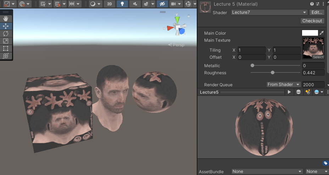Open grid snapping options dropdown
This screenshot has width=329, height=175.
64,4
